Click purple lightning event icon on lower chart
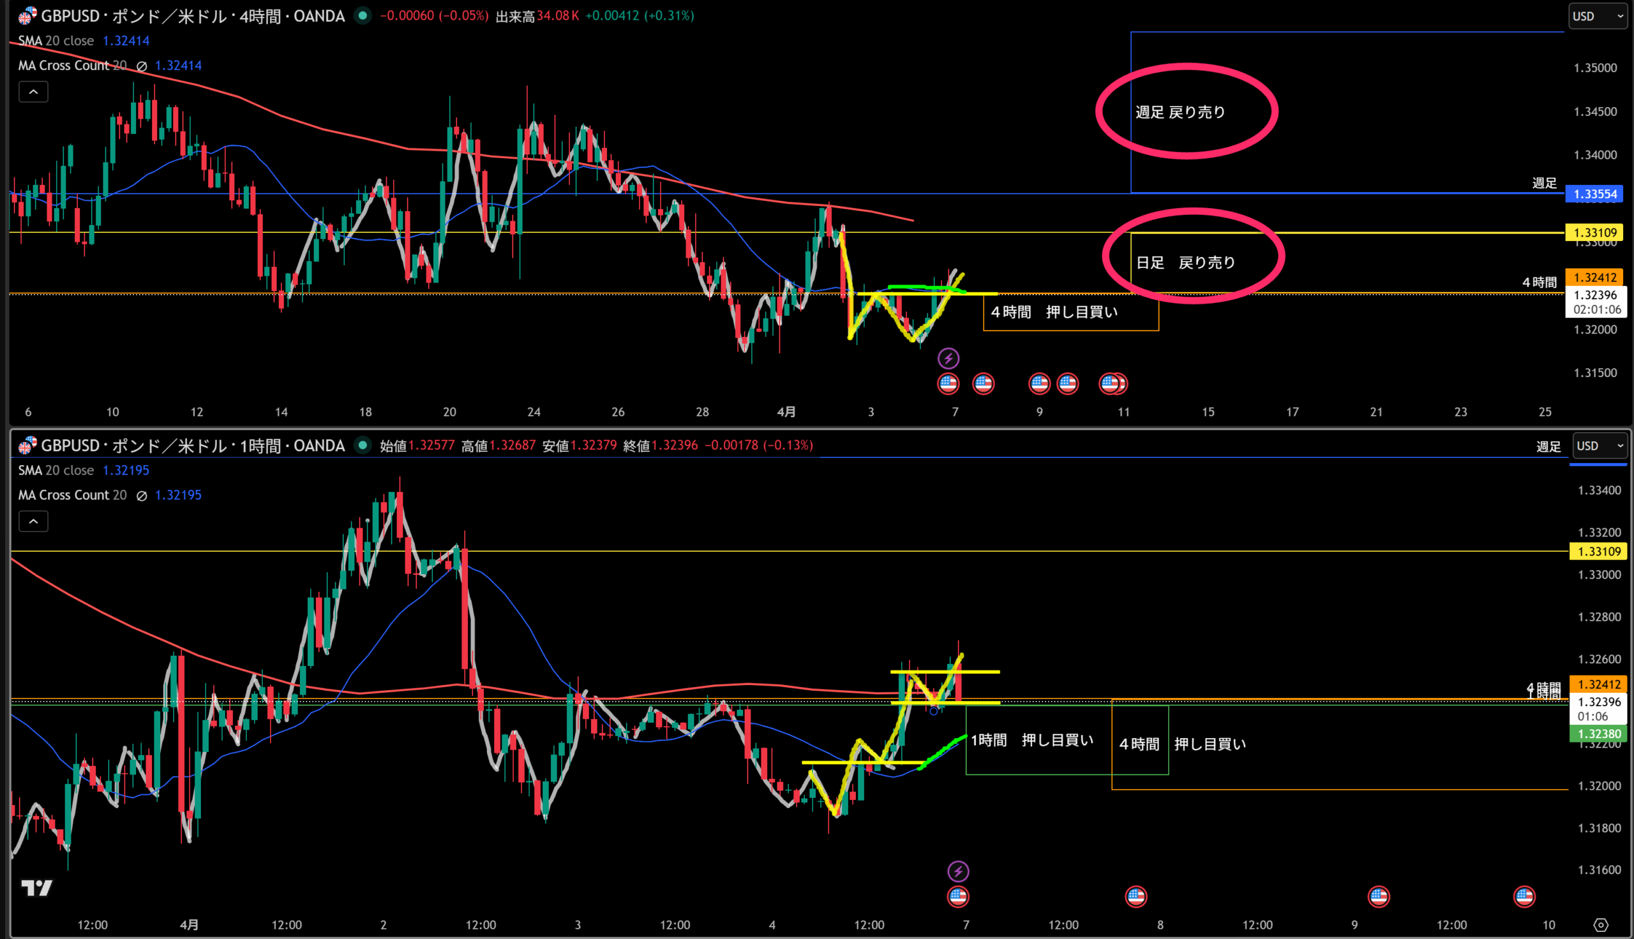This screenshot has width=1634, height=939. [x=958, y=871]
